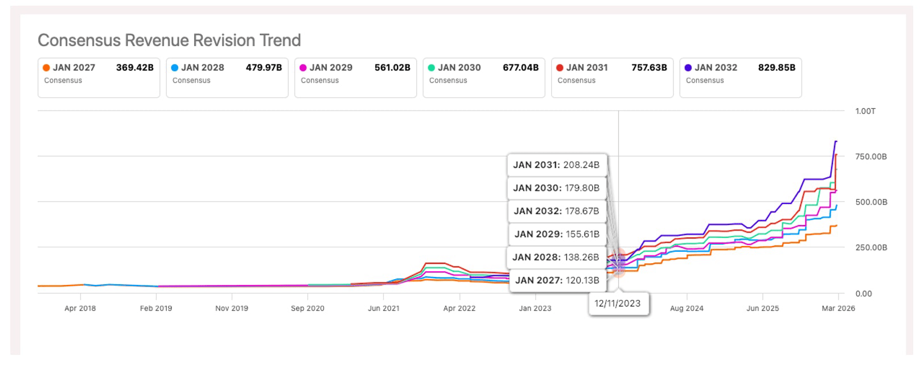Image resolution: width=920 pixels, height=368 pixels.
Task: Click the JAN 2030 consensus legend card
Action: [x=484, y=78]
